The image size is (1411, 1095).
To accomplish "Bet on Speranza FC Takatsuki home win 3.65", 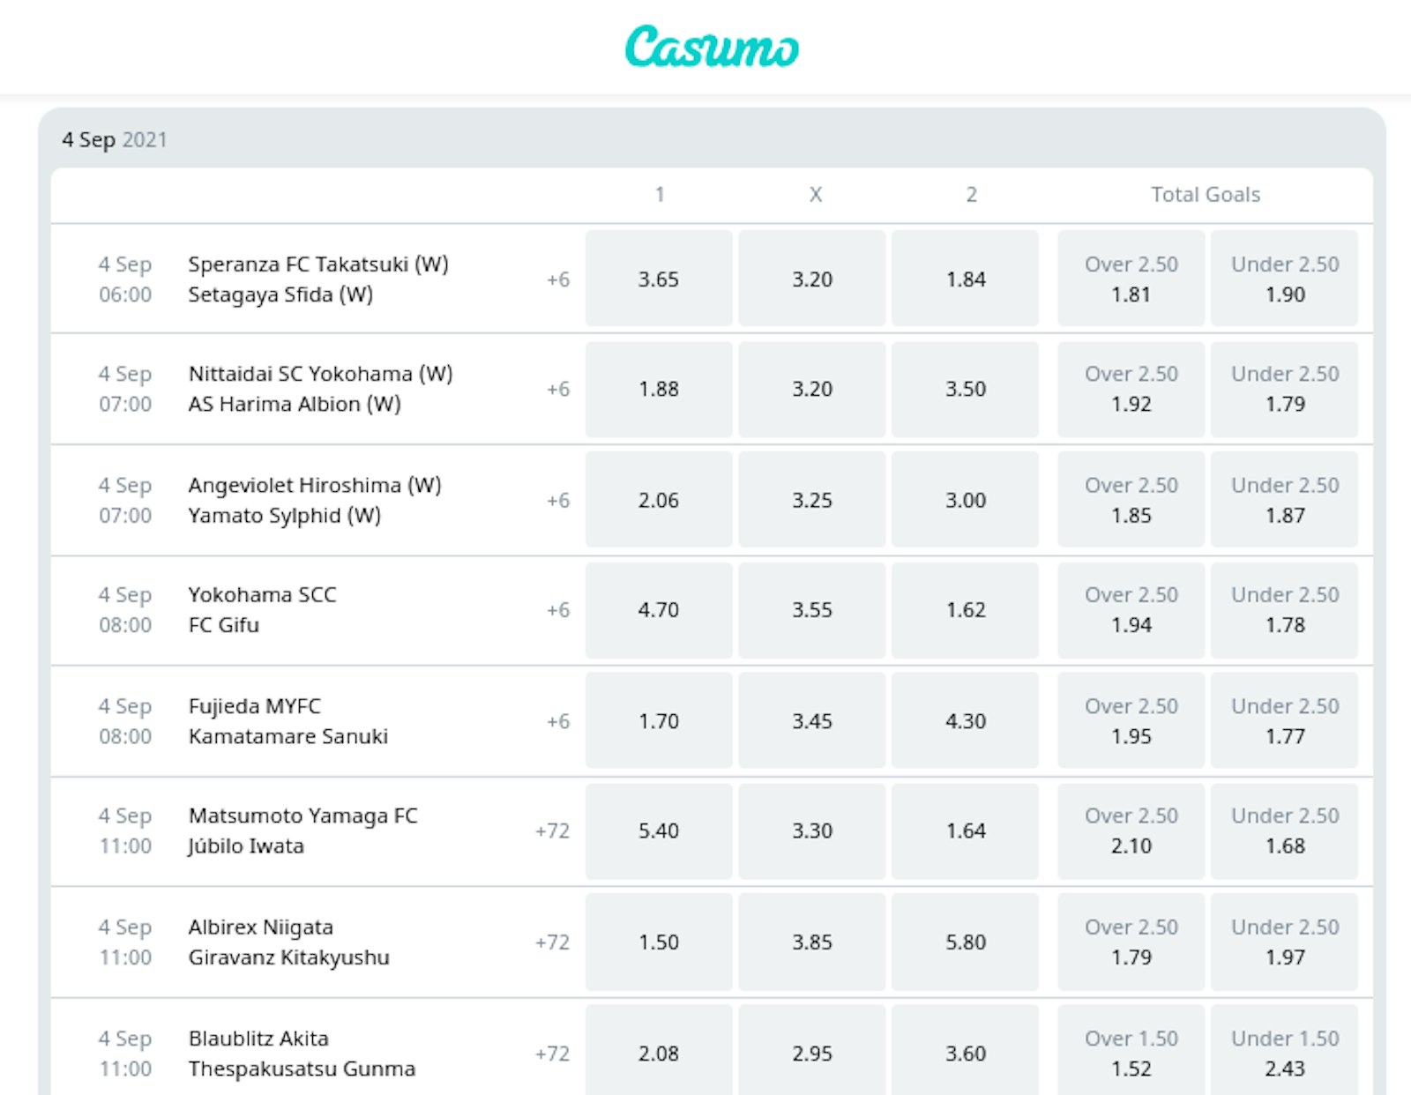I will [x=658, y=279].
